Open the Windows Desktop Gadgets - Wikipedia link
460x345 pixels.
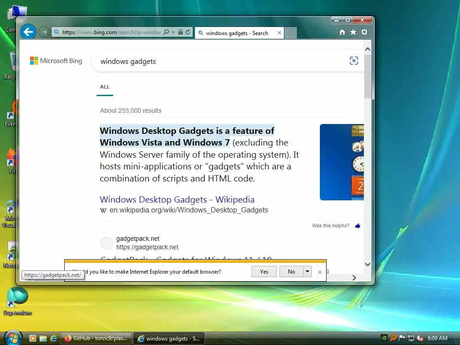click(177, 199)
